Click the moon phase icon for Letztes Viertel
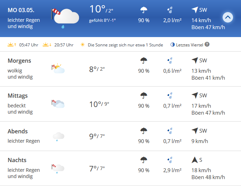This screenshot has width=241, height=186. click(x=173, y=45)
